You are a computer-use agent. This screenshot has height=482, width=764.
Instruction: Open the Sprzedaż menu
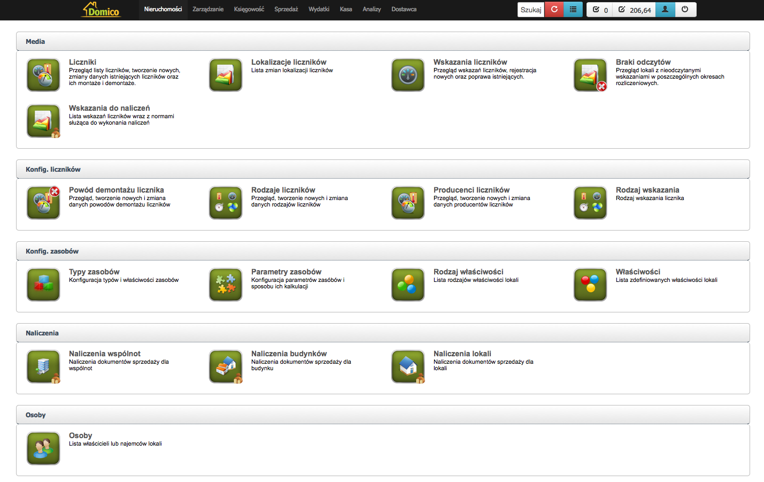[x=286, y=9]
